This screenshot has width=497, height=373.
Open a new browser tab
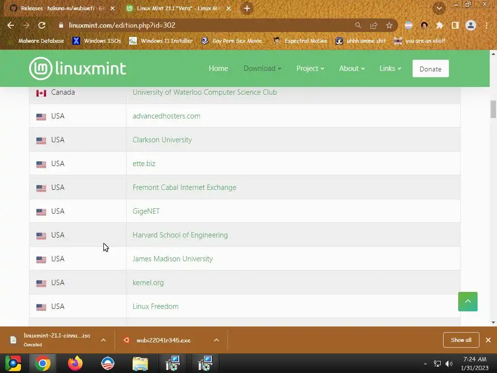247,8
